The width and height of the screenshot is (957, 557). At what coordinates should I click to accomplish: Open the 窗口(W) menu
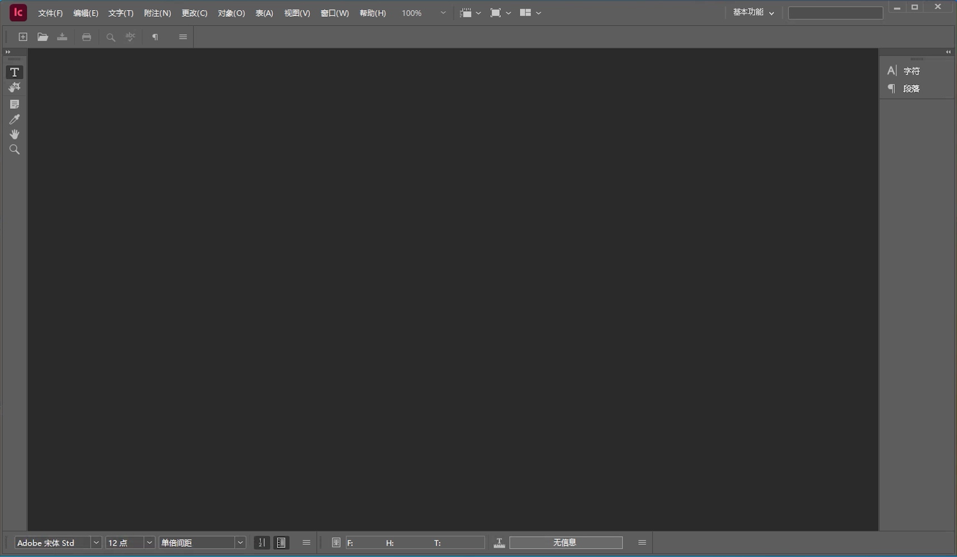[335, 13]
